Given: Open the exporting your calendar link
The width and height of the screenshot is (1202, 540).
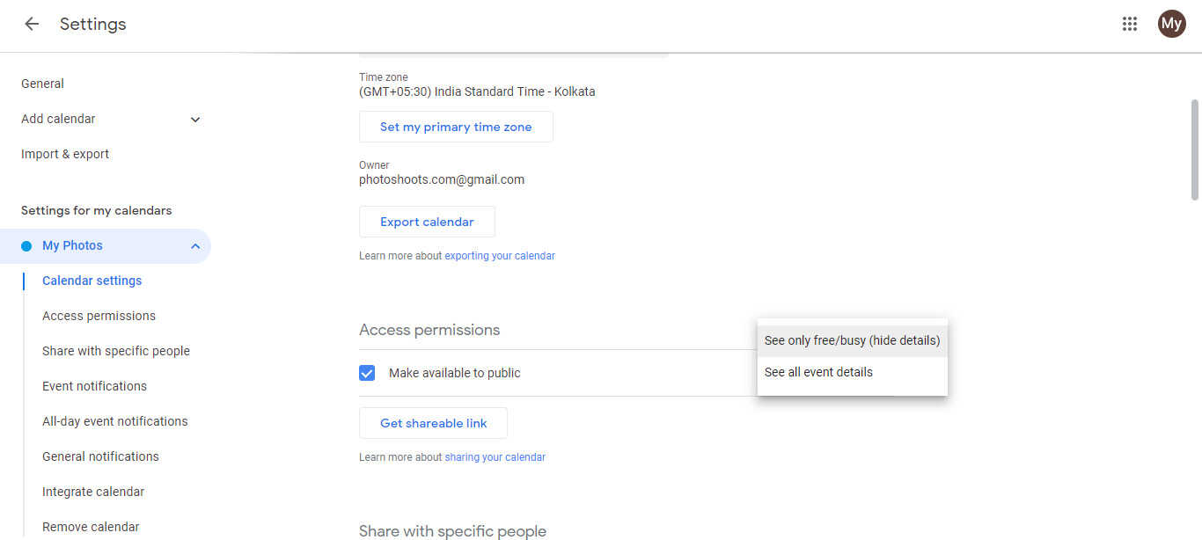Looking at the screenshot, I should pos(500,256).
